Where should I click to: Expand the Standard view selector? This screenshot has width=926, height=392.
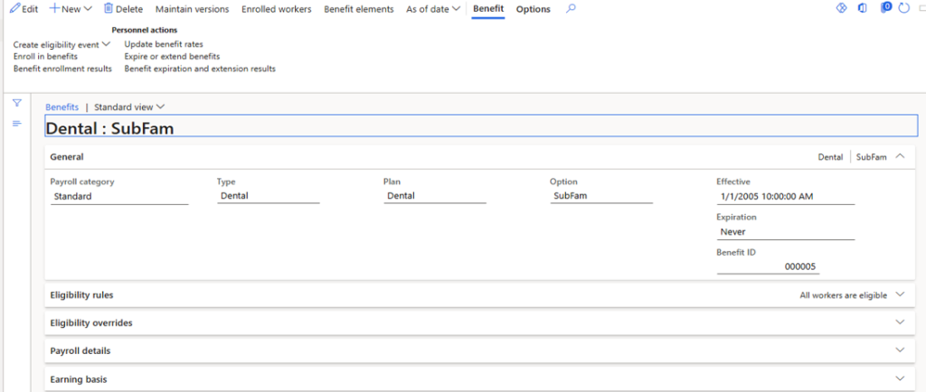[x=130, y=107]
